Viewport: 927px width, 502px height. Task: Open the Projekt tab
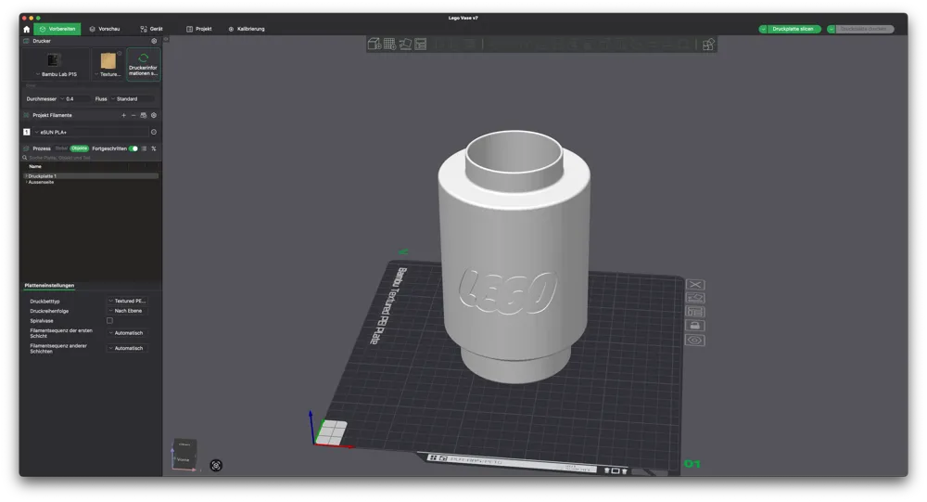199,29
